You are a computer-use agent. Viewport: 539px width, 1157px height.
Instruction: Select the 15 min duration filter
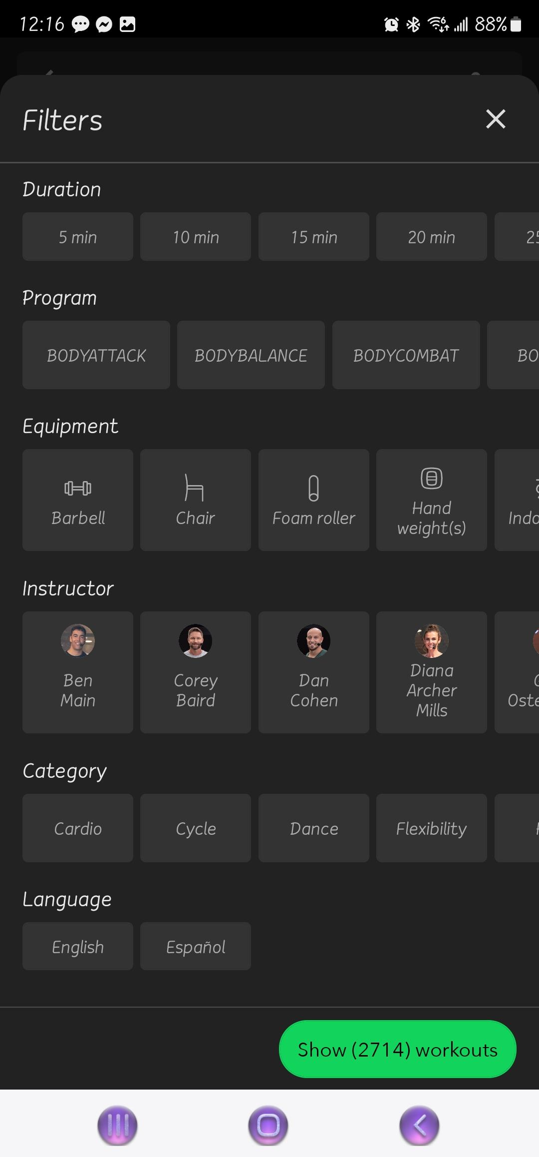[314, 237]
